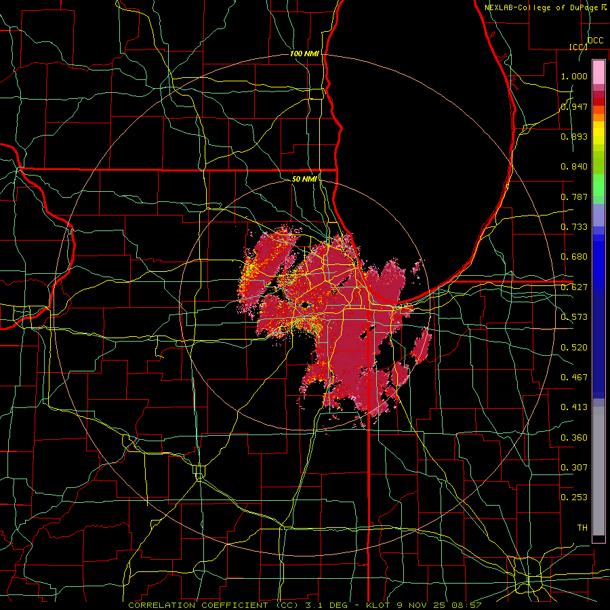Click the black radar-site hole in echoes
Viewport: 610px width, 610px height.
(x=305, y=304)
